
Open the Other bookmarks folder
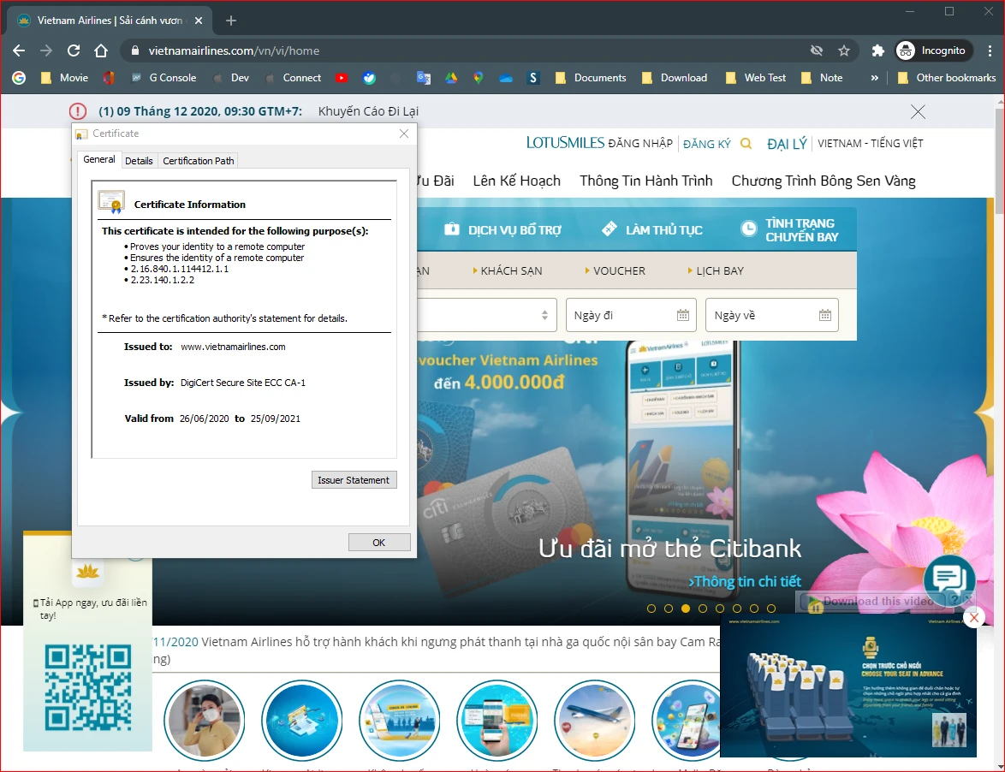click(947, 78)
